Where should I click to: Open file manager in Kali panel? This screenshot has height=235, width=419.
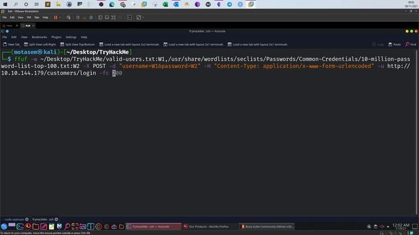pyautogui.click(x=36, y=227)
